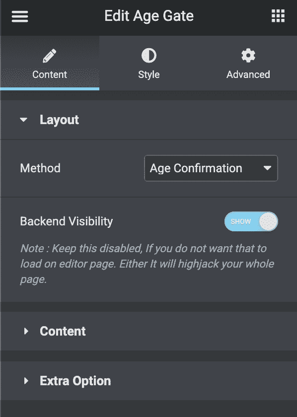The height and width of the screenshot is (417, 297).
Task: Click the expand arrow beside Extra Option
Action: pyautogui.click(x=26, y=381)
